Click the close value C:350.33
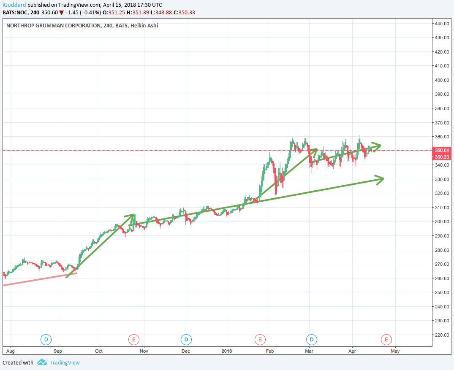This screenshot has width=454, height=370. [184, 12]
